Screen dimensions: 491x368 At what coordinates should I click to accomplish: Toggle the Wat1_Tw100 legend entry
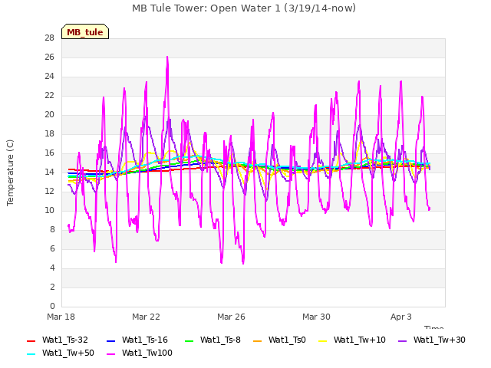click(x=140, y=353)
